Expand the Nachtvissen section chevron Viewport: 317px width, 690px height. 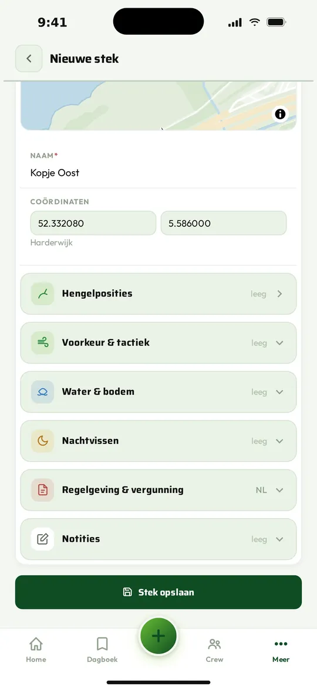tap(279, 441)
